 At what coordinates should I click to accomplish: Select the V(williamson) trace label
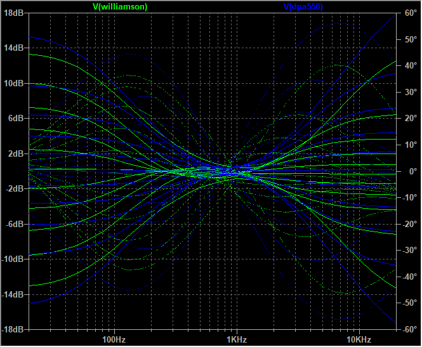click(120, 7)
